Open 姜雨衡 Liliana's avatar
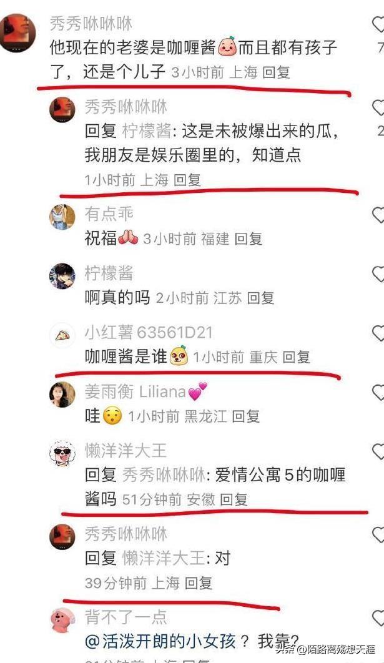Viewport: 384px width, 663px height. (62, 395)
